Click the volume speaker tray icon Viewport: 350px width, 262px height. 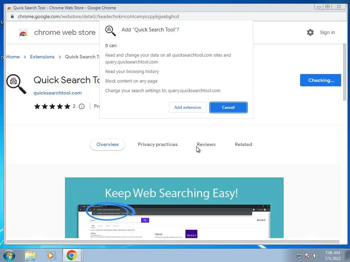click(x=315, y=256)
